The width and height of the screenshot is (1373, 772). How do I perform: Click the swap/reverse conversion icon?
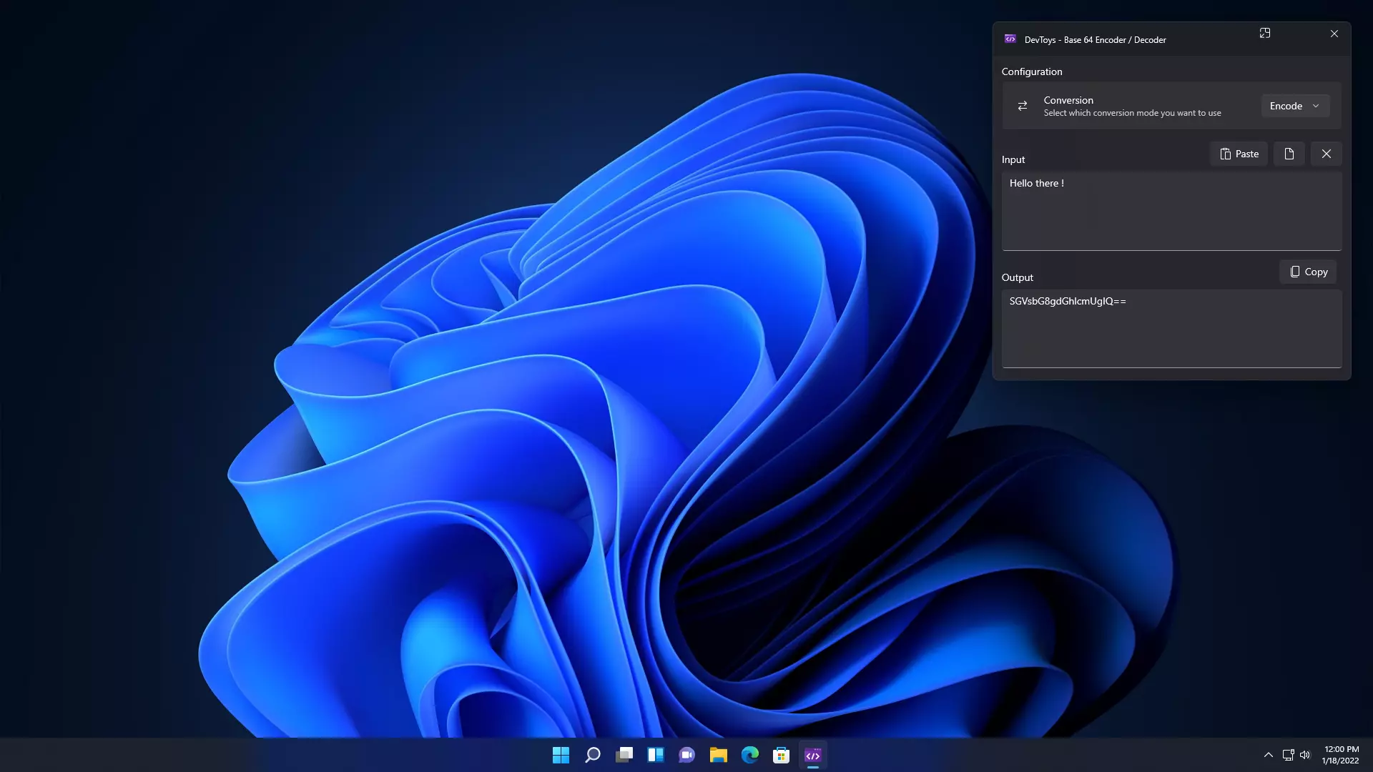[1023, 104]
